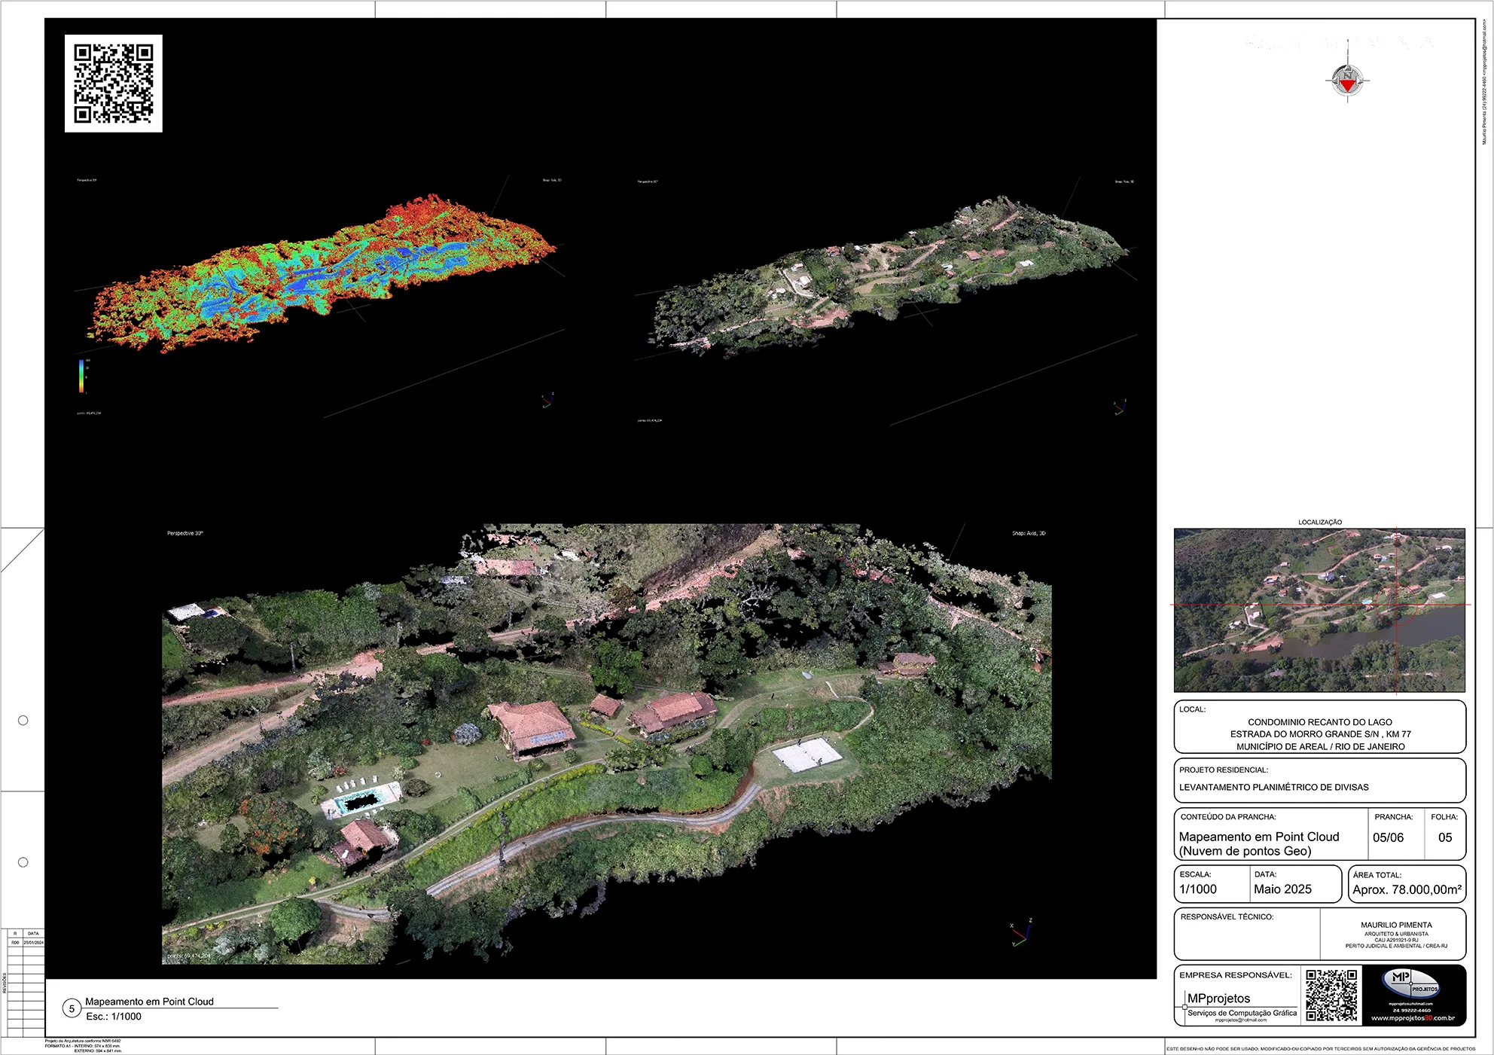Screen dimensions: 1494x1055
Task: Select the large close-up point cloud view
Action: point(607,744)
